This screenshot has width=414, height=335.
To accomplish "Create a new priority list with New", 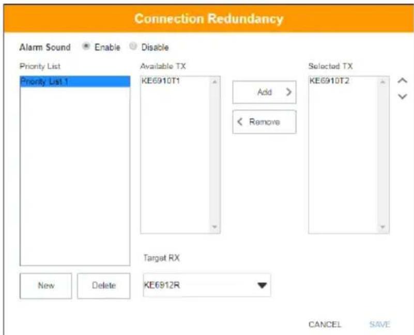I will pyautogui.click(x=45, y=285).
